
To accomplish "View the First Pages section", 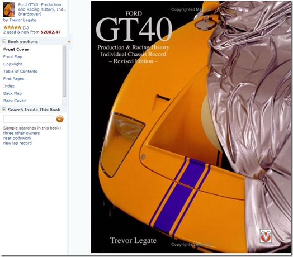I will [x=13, y=79].
